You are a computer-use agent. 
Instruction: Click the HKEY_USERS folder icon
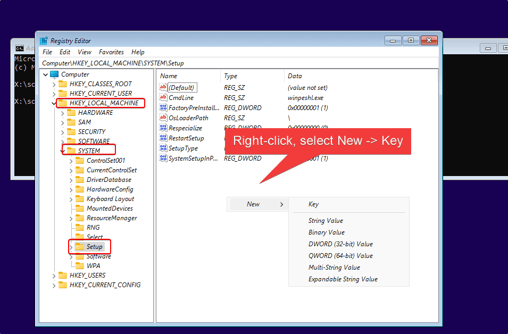click(x=63, y=275)
